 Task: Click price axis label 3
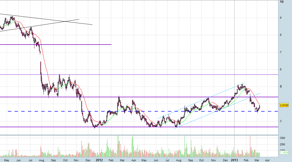(281, 121)
